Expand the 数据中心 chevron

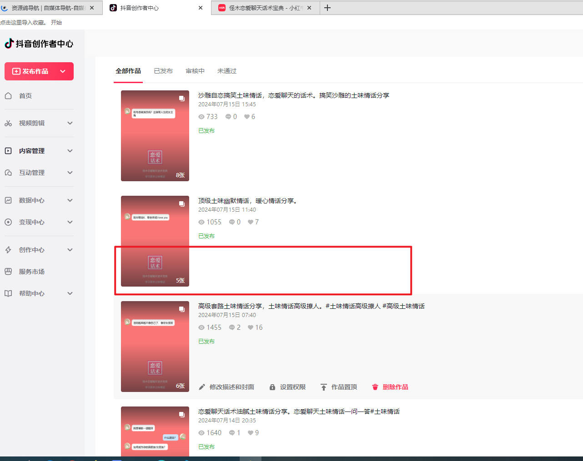pyautogui.click(x=70, y=200)
